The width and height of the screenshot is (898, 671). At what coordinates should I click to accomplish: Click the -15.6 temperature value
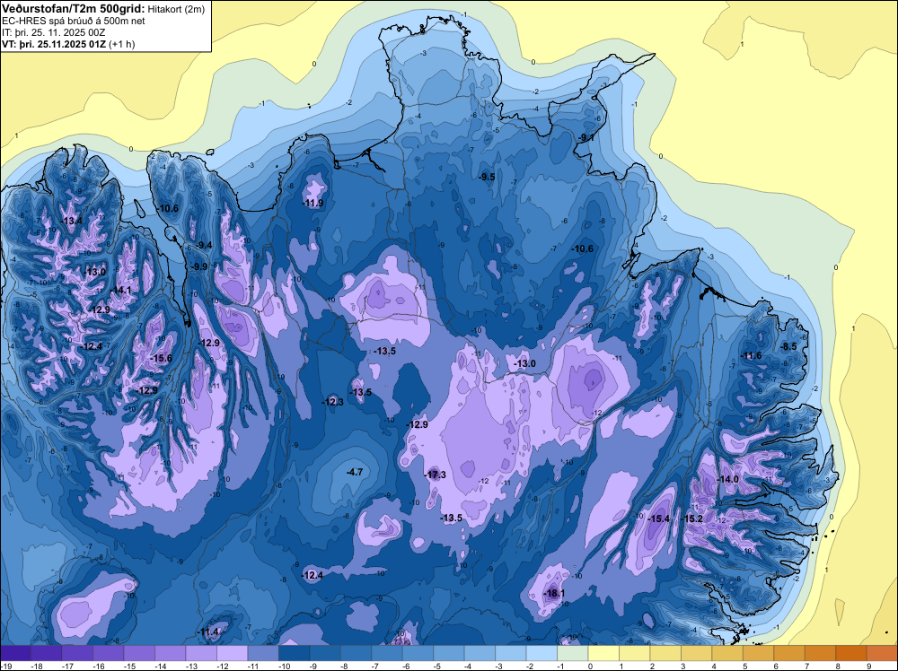coord(162,358)
